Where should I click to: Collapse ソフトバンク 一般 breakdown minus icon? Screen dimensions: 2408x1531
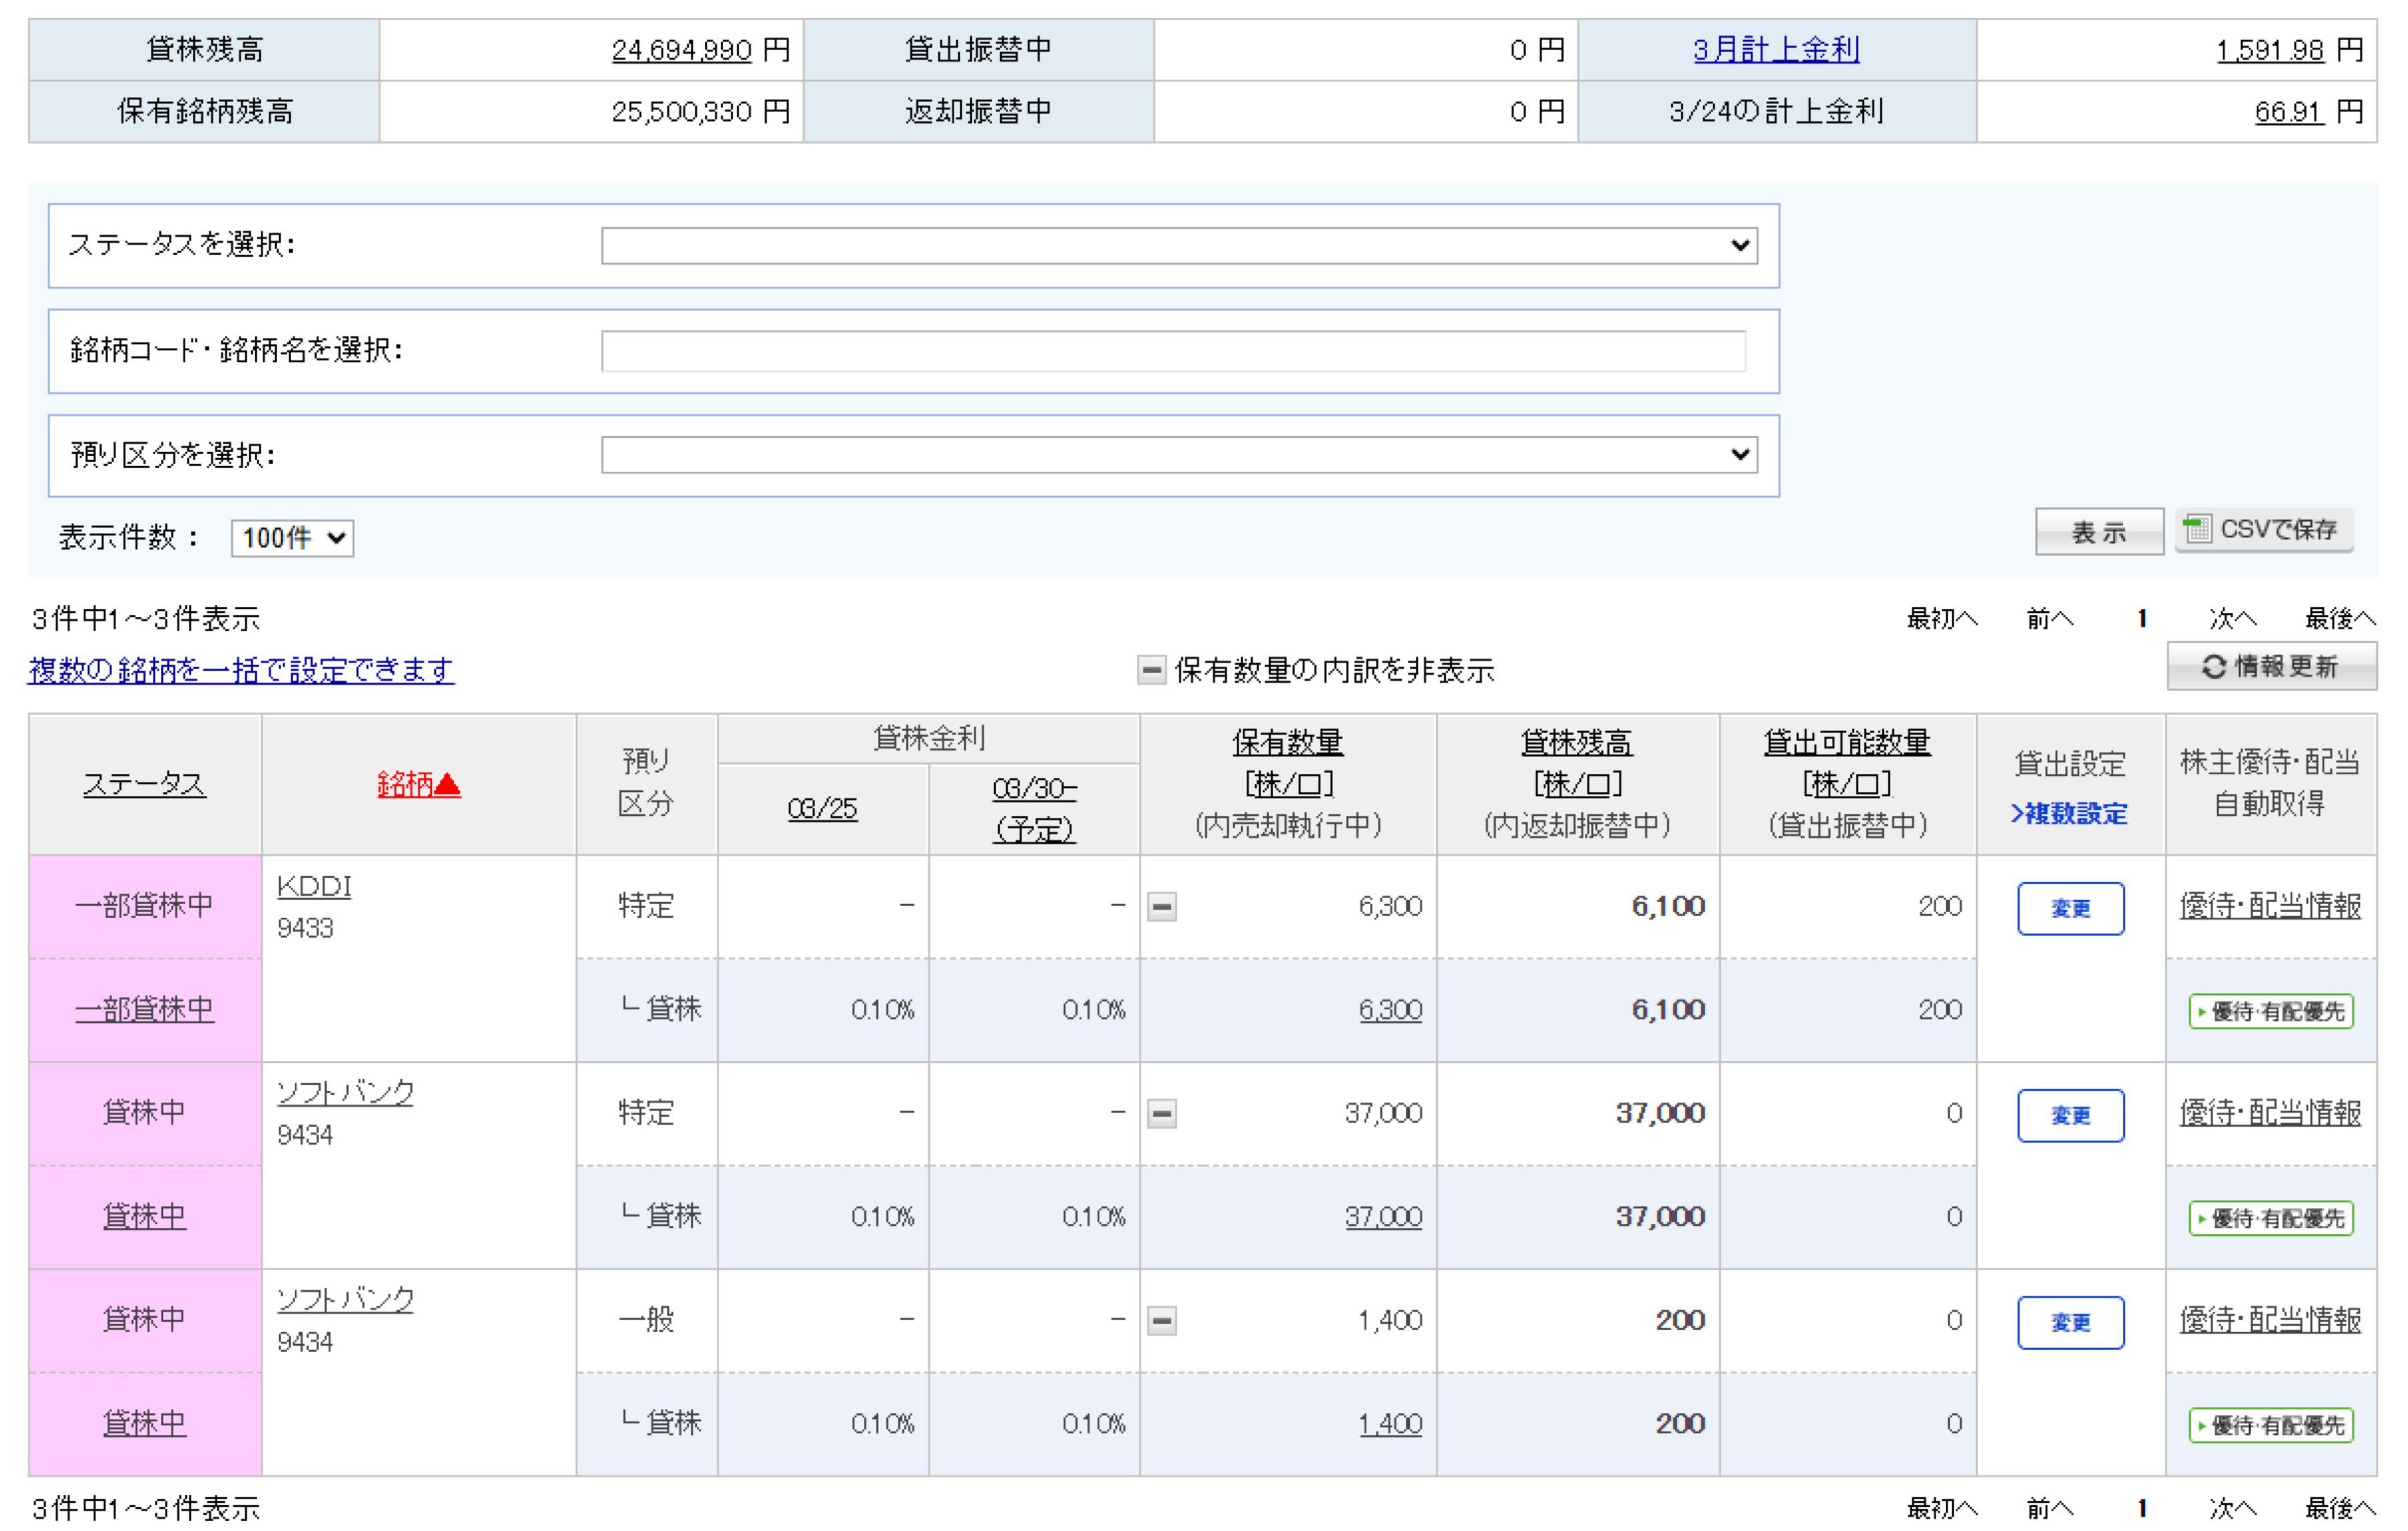coord(1161,1320)
